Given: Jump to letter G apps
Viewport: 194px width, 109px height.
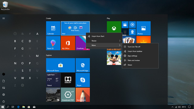Looking at the screenshot, I should click(x=22, y=48).
